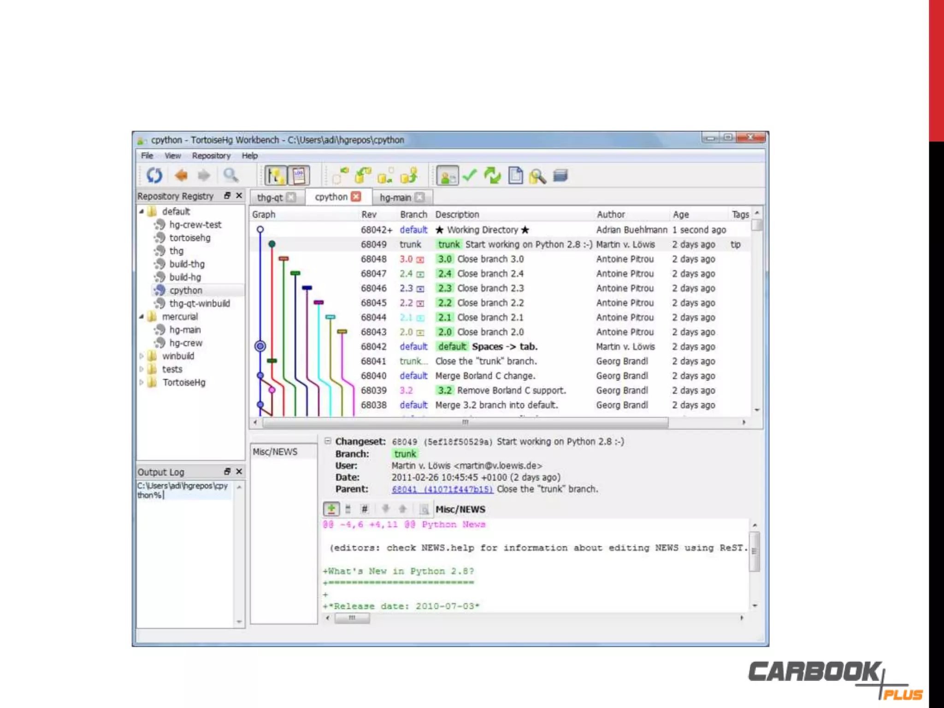Go back with the orange left arrow
This screenshot has width=944, height=708.
181,175
